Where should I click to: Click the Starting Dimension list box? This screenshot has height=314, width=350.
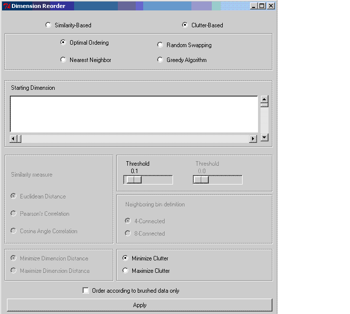click(134, 114)
